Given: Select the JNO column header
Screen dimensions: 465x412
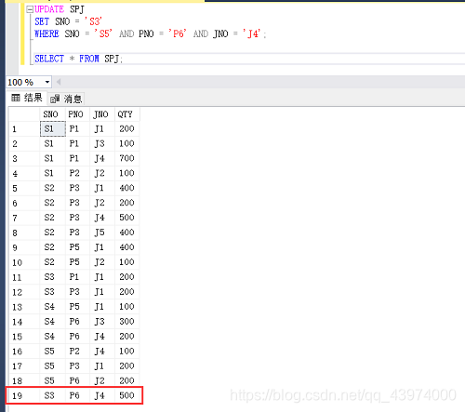Looking at the screenshot, I should (102, 114).
